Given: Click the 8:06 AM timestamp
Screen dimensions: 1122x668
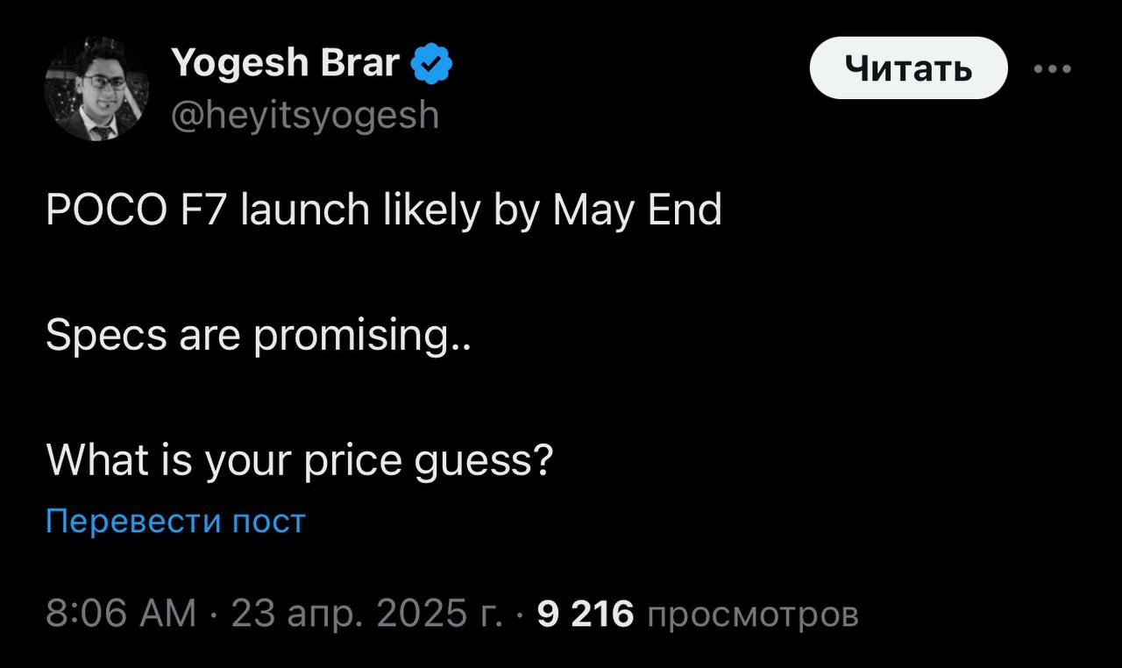Looking at the screenshot, I should coord(121,615).
